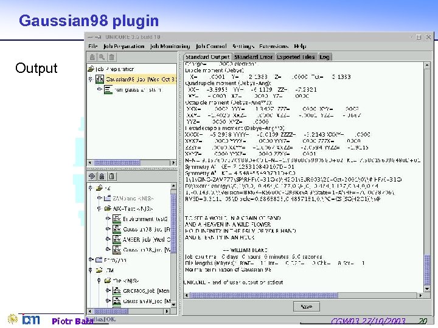Click the first icon in job preparation toolbar

[92, 57]
